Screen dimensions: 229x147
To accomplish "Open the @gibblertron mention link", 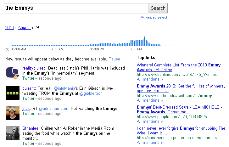I will pos(91,93).
